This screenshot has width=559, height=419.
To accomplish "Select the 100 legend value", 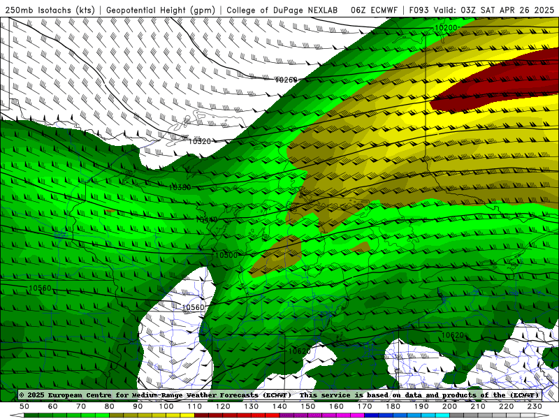I will [x=166, y=406].
